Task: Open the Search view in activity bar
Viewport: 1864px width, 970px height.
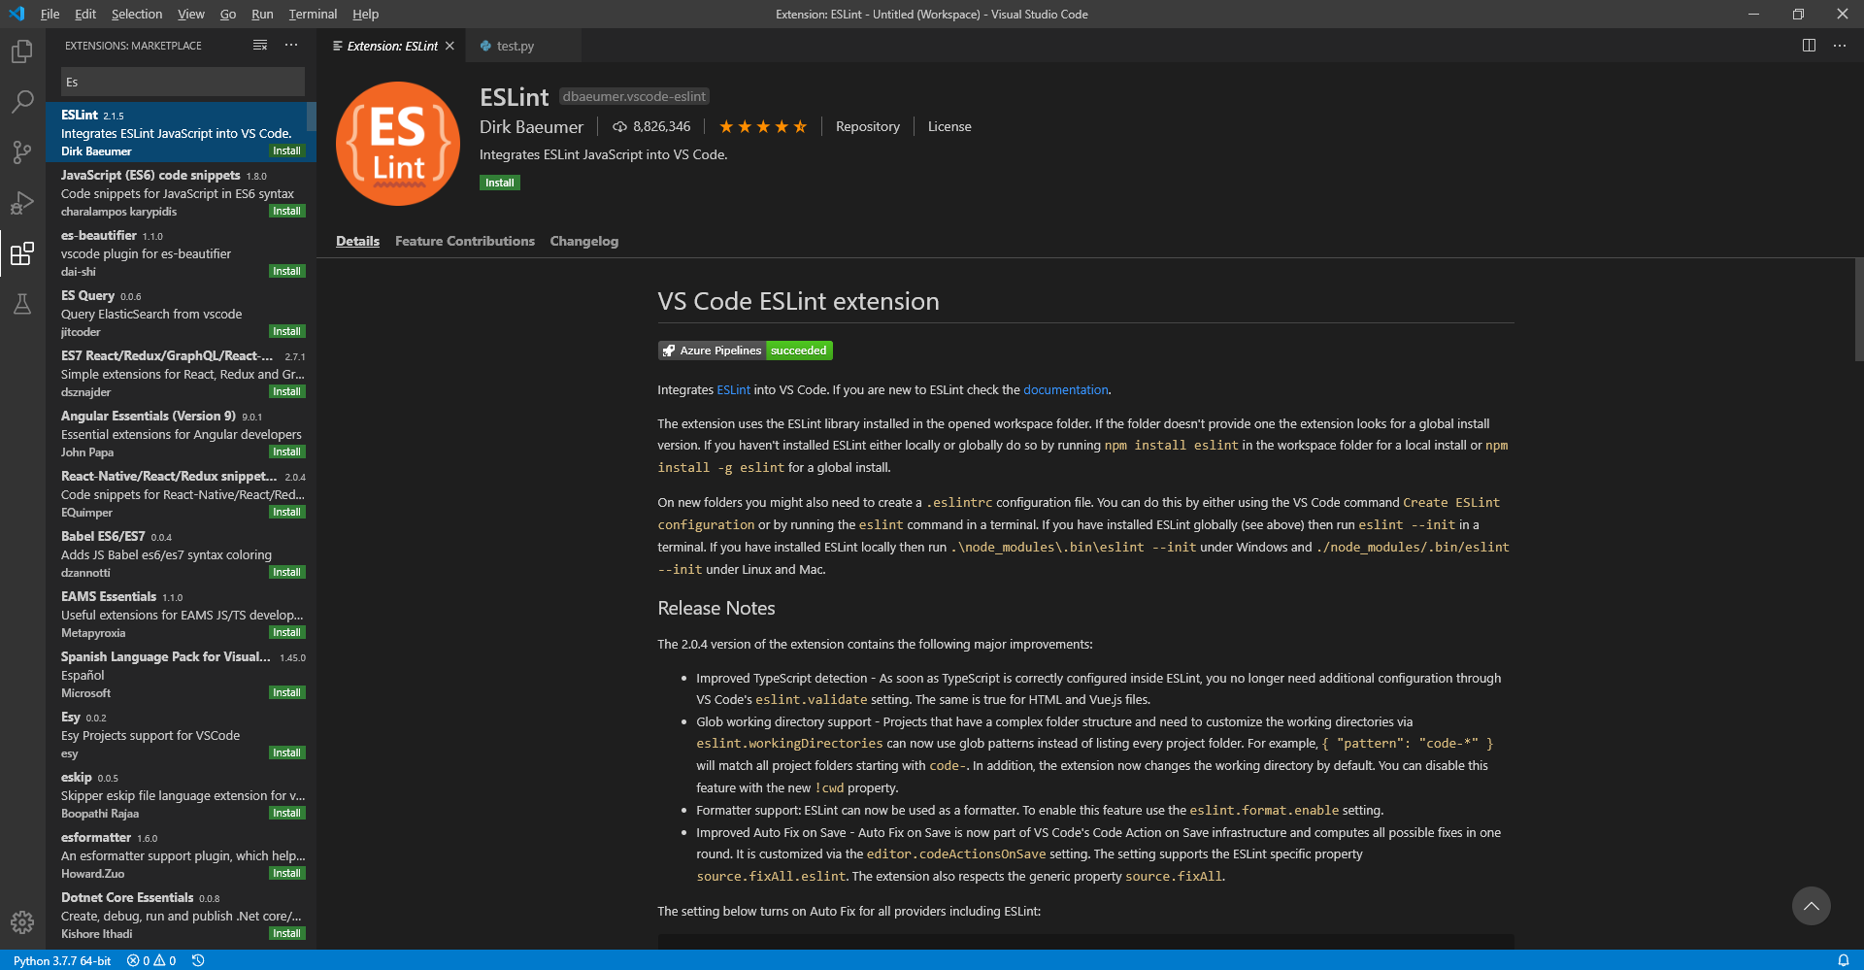Action: coord(22,101)
